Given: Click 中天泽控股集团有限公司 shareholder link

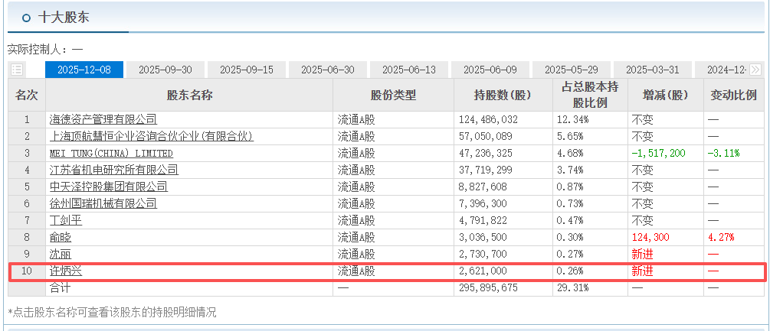Looking at the screenshot, I should coord(109,187).
